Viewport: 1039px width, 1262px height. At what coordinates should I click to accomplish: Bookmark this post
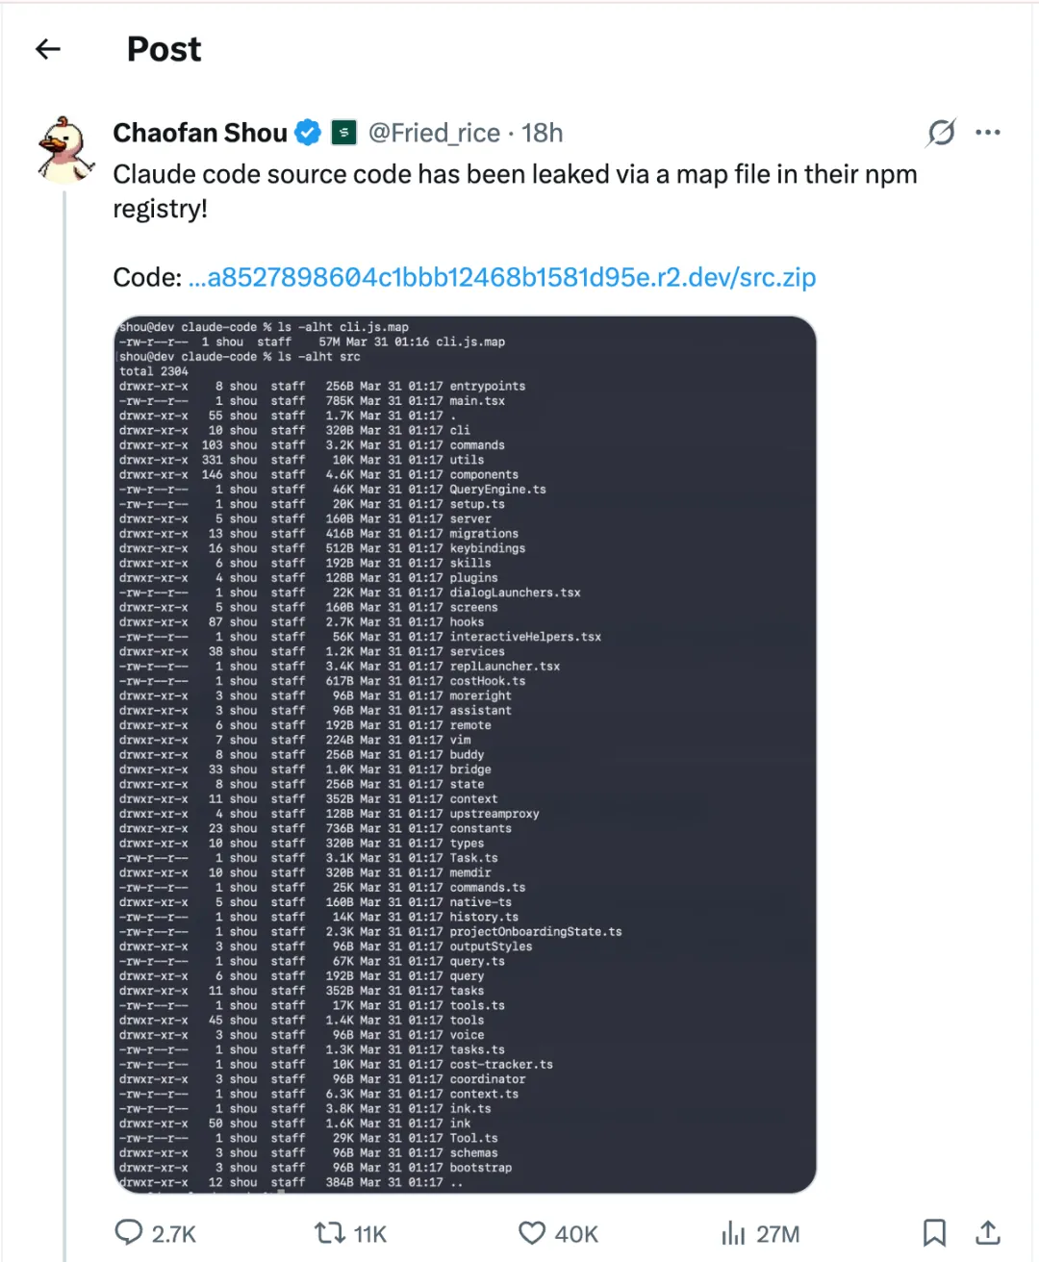point(934,1232)
